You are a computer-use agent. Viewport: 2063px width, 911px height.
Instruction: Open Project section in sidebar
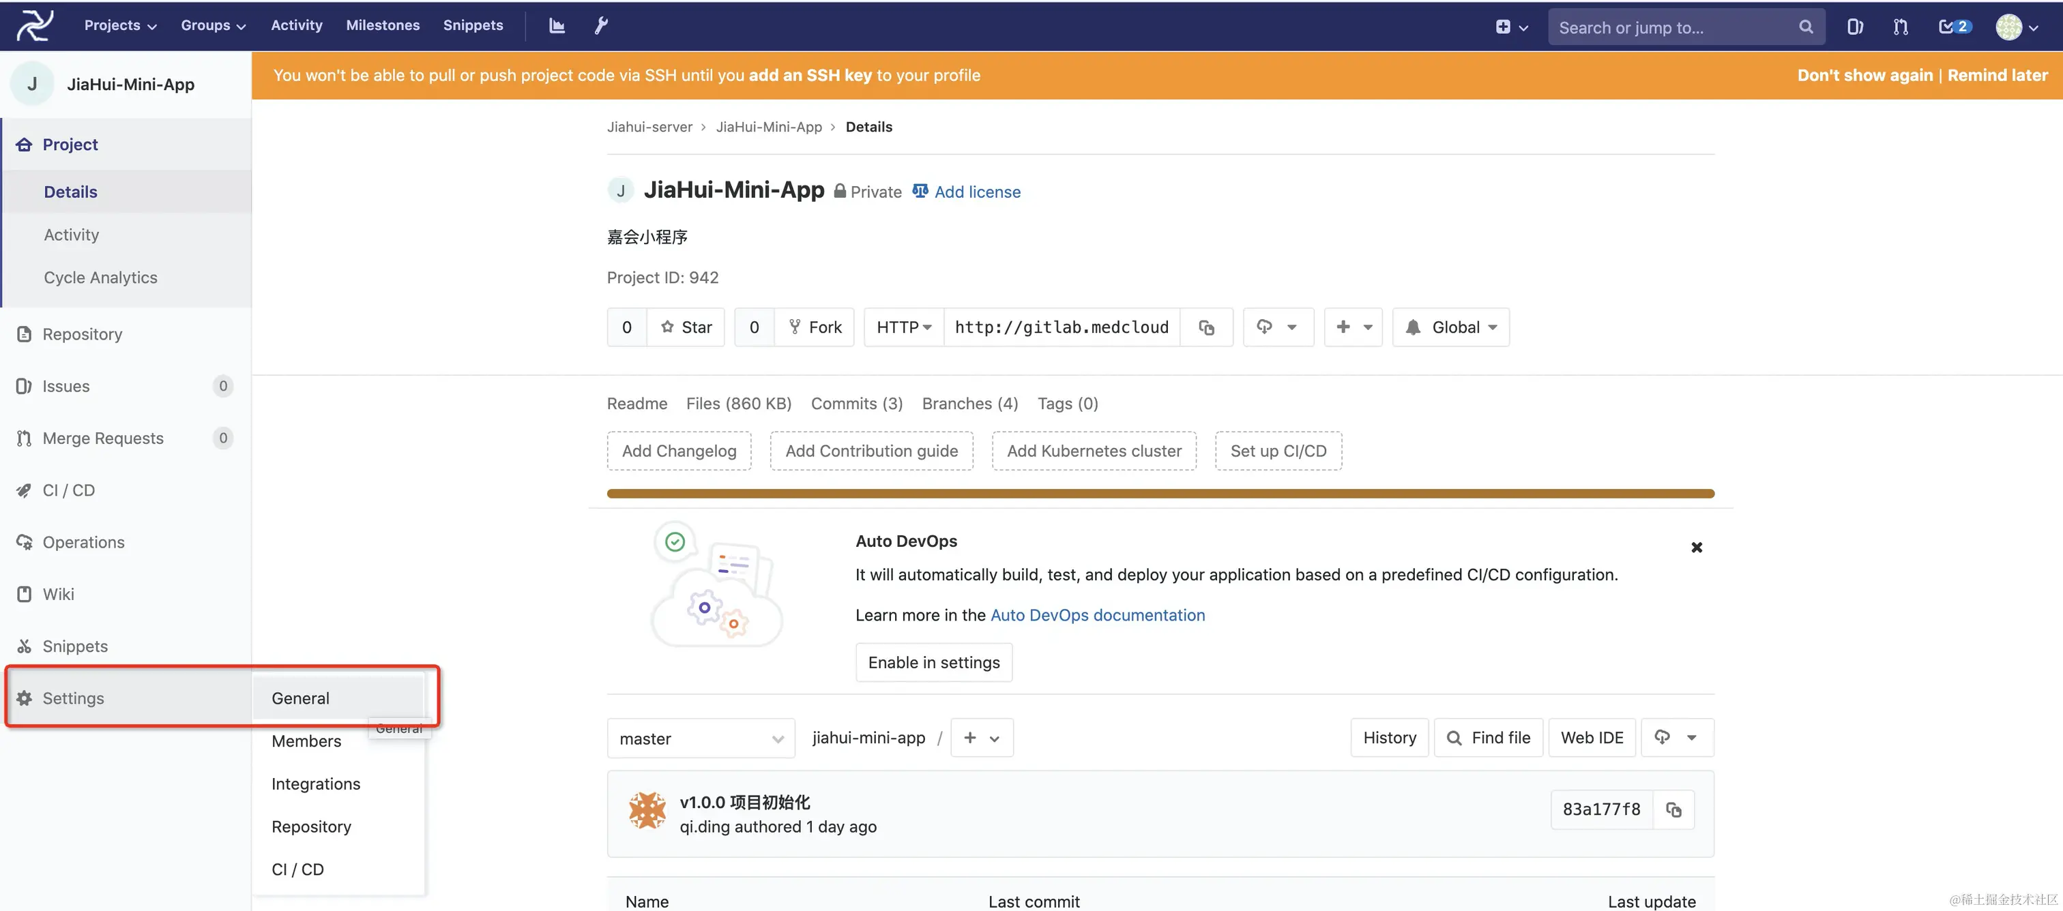point(126,144)
